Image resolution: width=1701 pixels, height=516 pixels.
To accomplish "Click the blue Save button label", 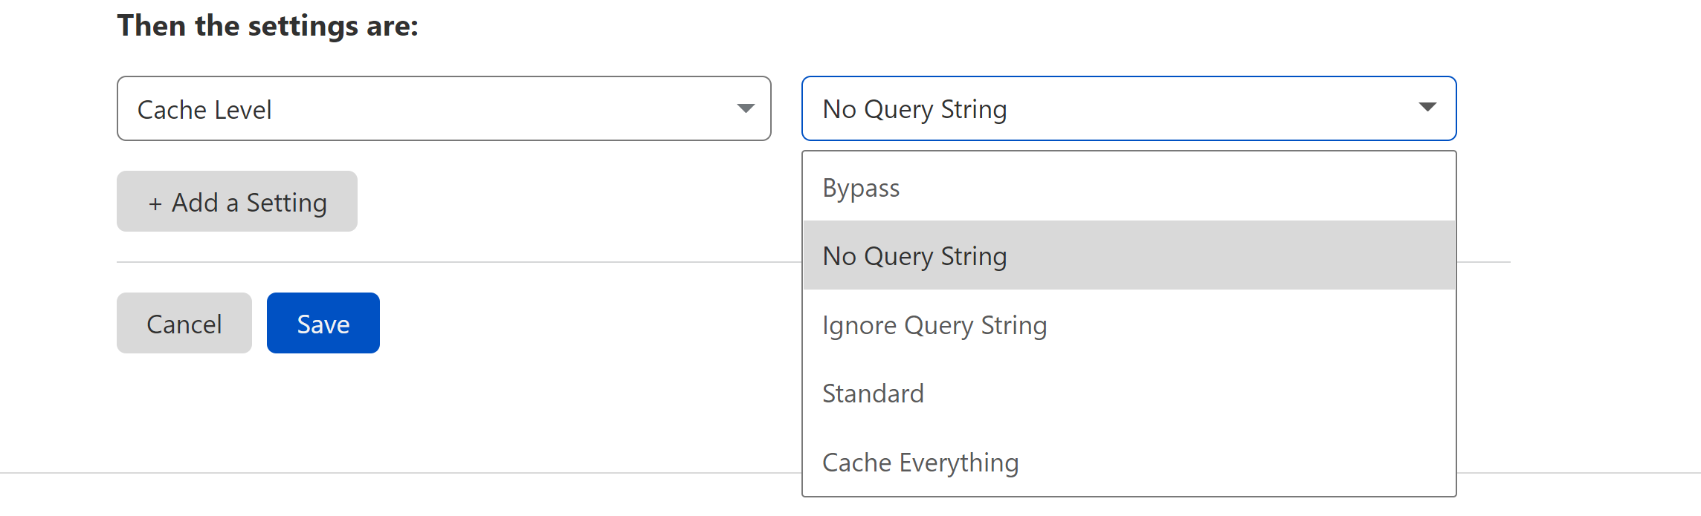I will 323,324.
